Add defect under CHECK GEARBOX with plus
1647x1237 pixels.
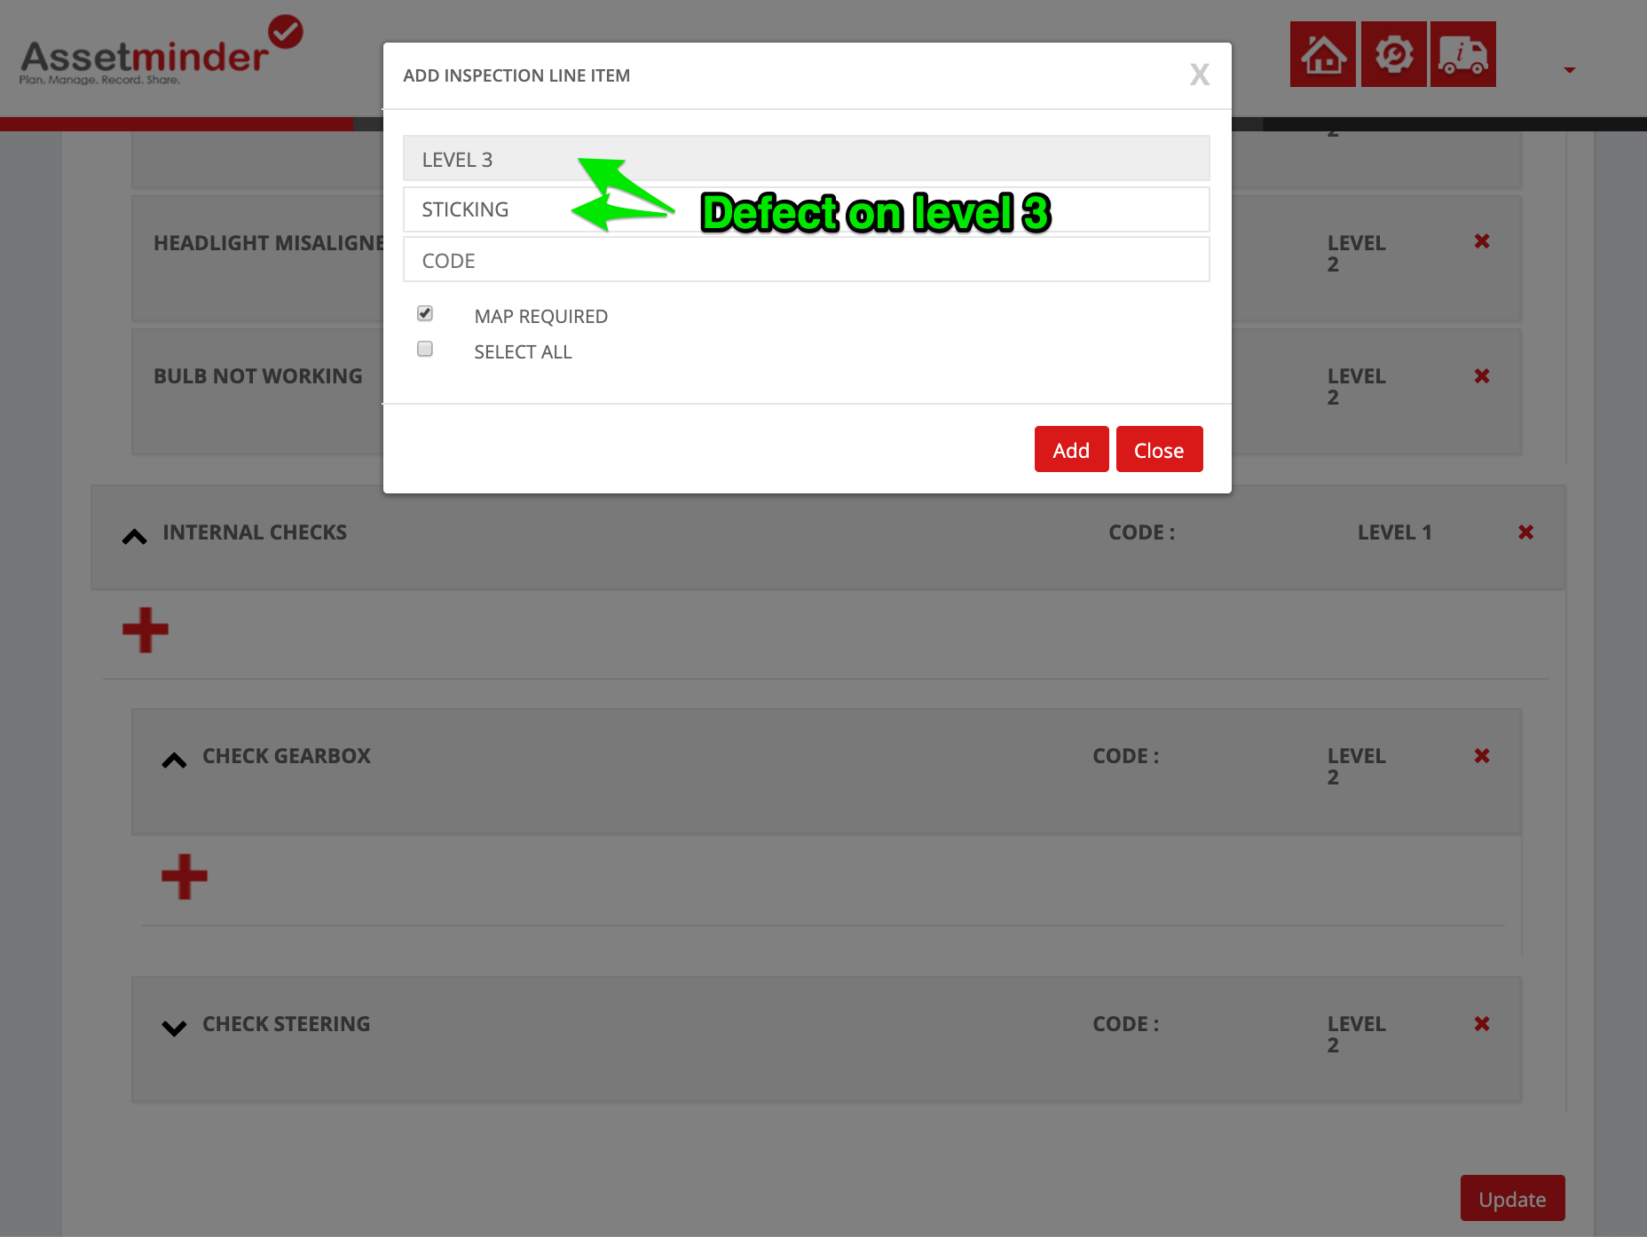[x=185, y=877]
